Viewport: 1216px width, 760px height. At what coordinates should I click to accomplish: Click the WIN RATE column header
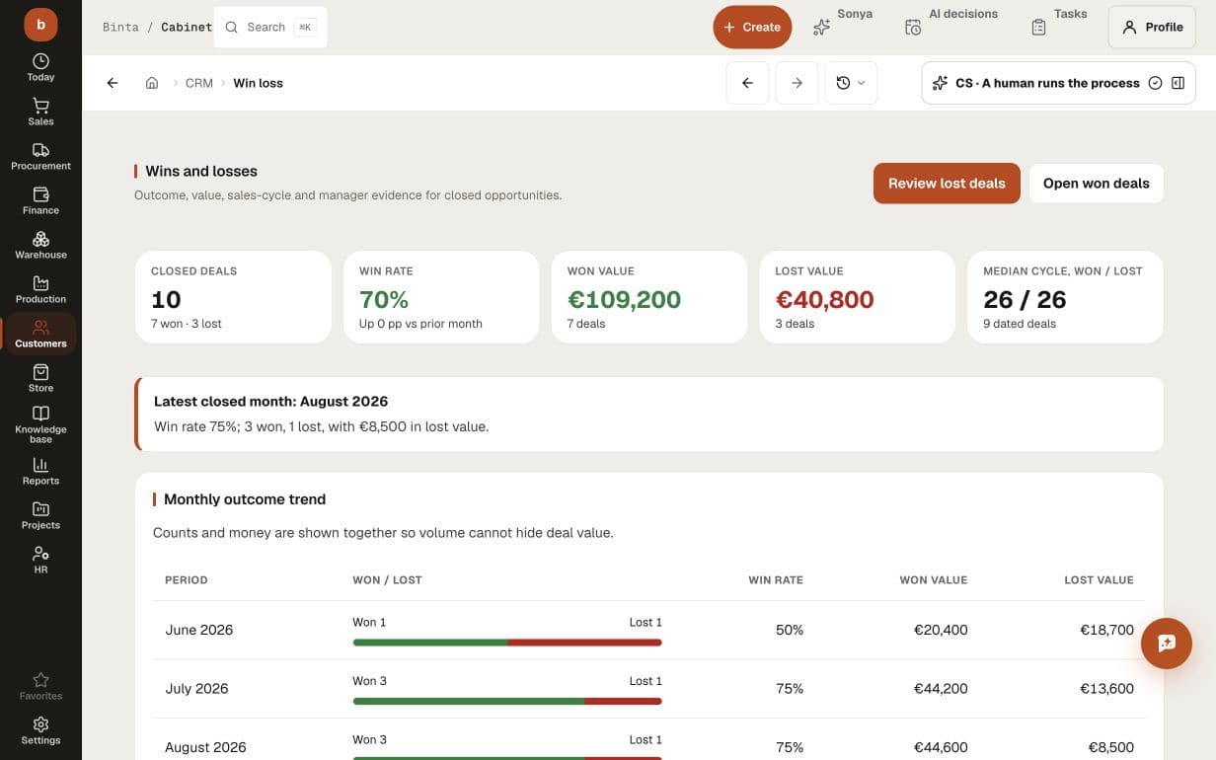point(776,580)
